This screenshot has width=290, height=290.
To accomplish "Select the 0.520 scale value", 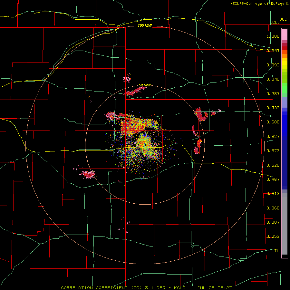I will click(x=273, y=165).
